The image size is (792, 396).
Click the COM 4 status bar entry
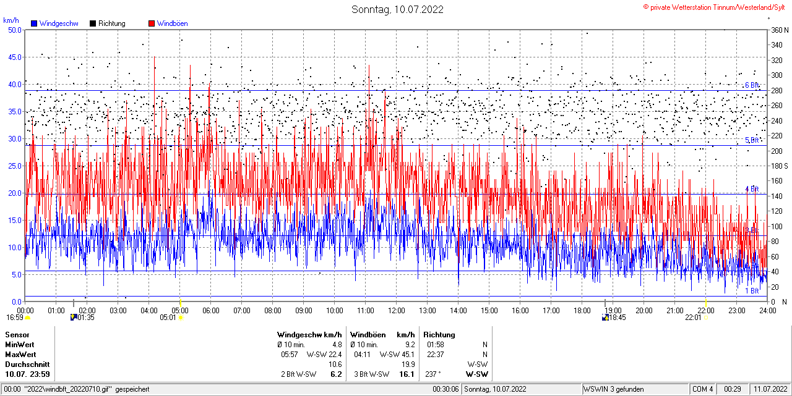703,389
